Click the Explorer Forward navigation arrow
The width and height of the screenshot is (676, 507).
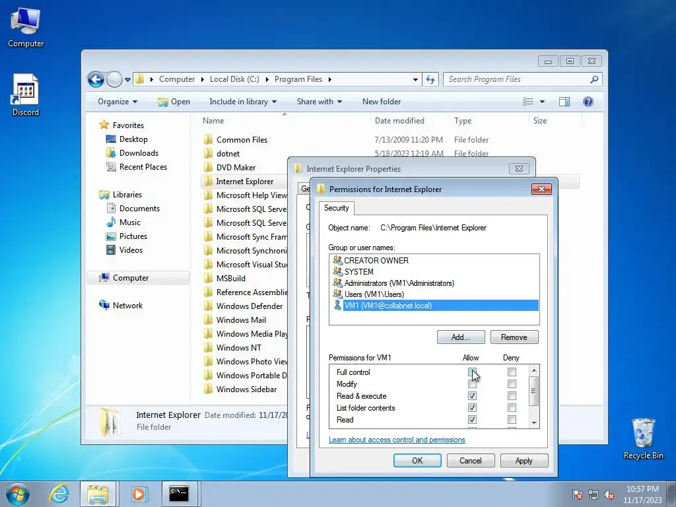coord(114,79)
